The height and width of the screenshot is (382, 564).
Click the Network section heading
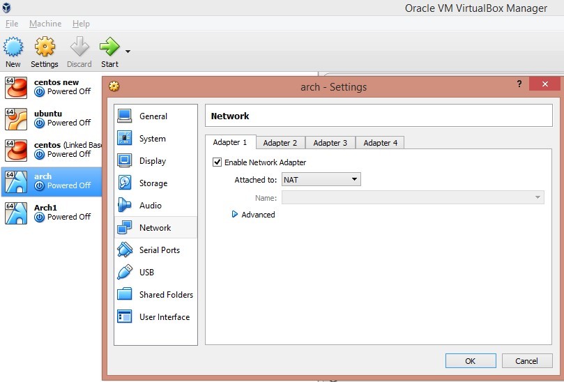(230, 116)
